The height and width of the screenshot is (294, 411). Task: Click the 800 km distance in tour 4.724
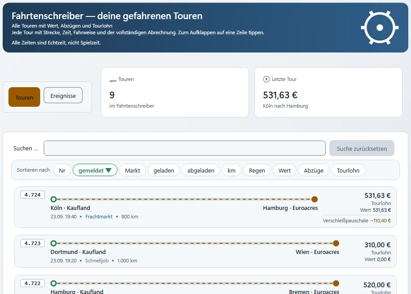[x=130, y=216]
